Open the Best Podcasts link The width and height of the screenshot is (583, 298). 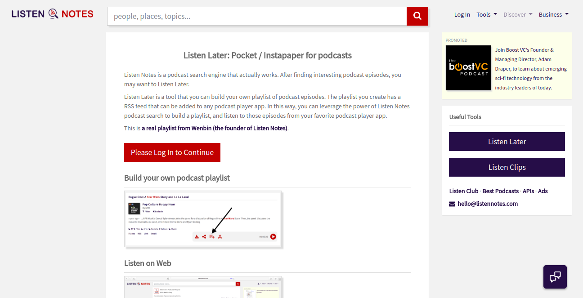point(500,191)
